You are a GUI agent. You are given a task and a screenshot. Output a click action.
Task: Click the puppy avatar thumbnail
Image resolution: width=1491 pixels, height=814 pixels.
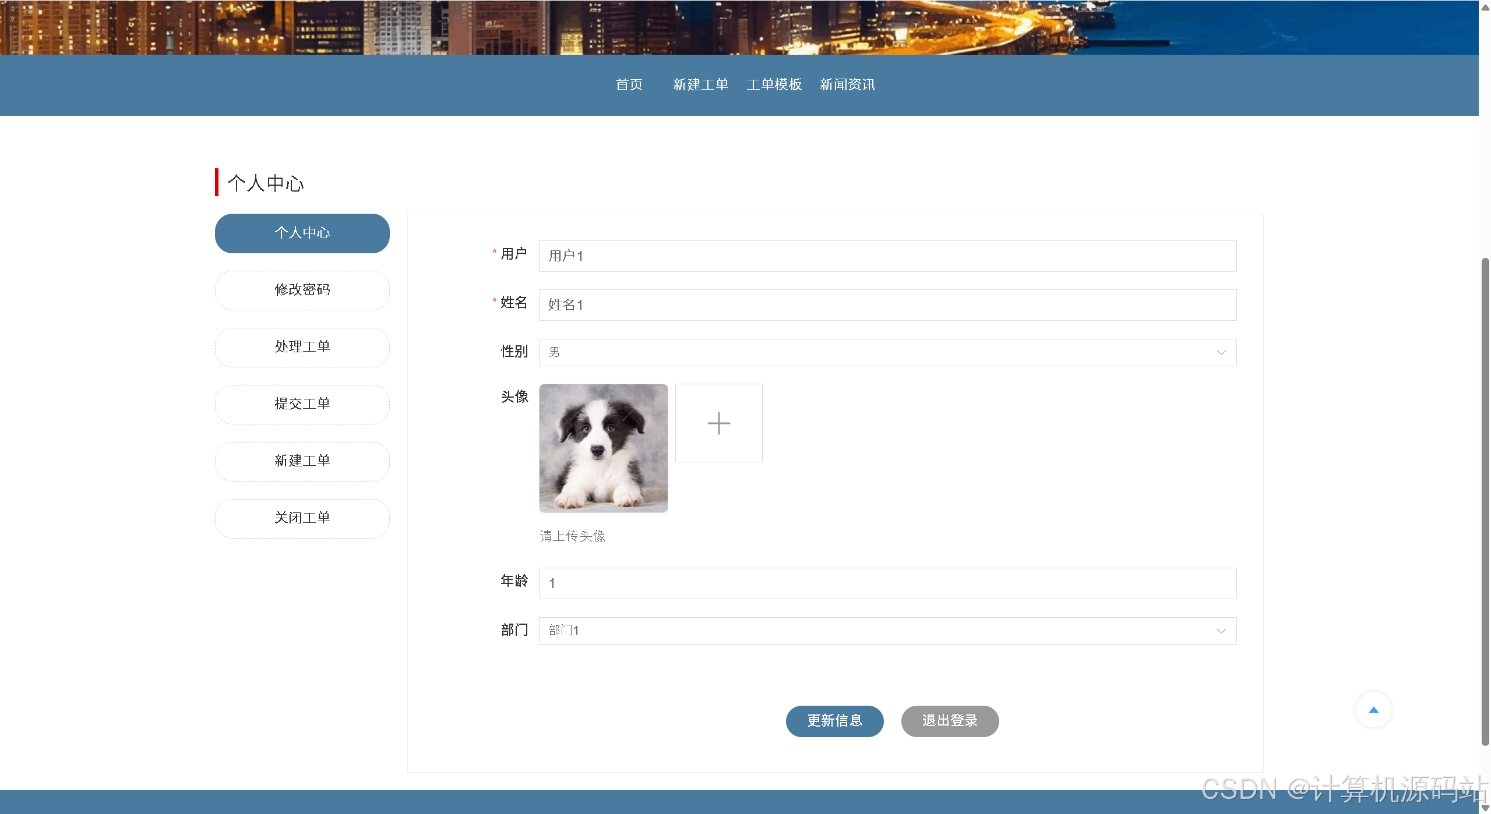[603, 448]
